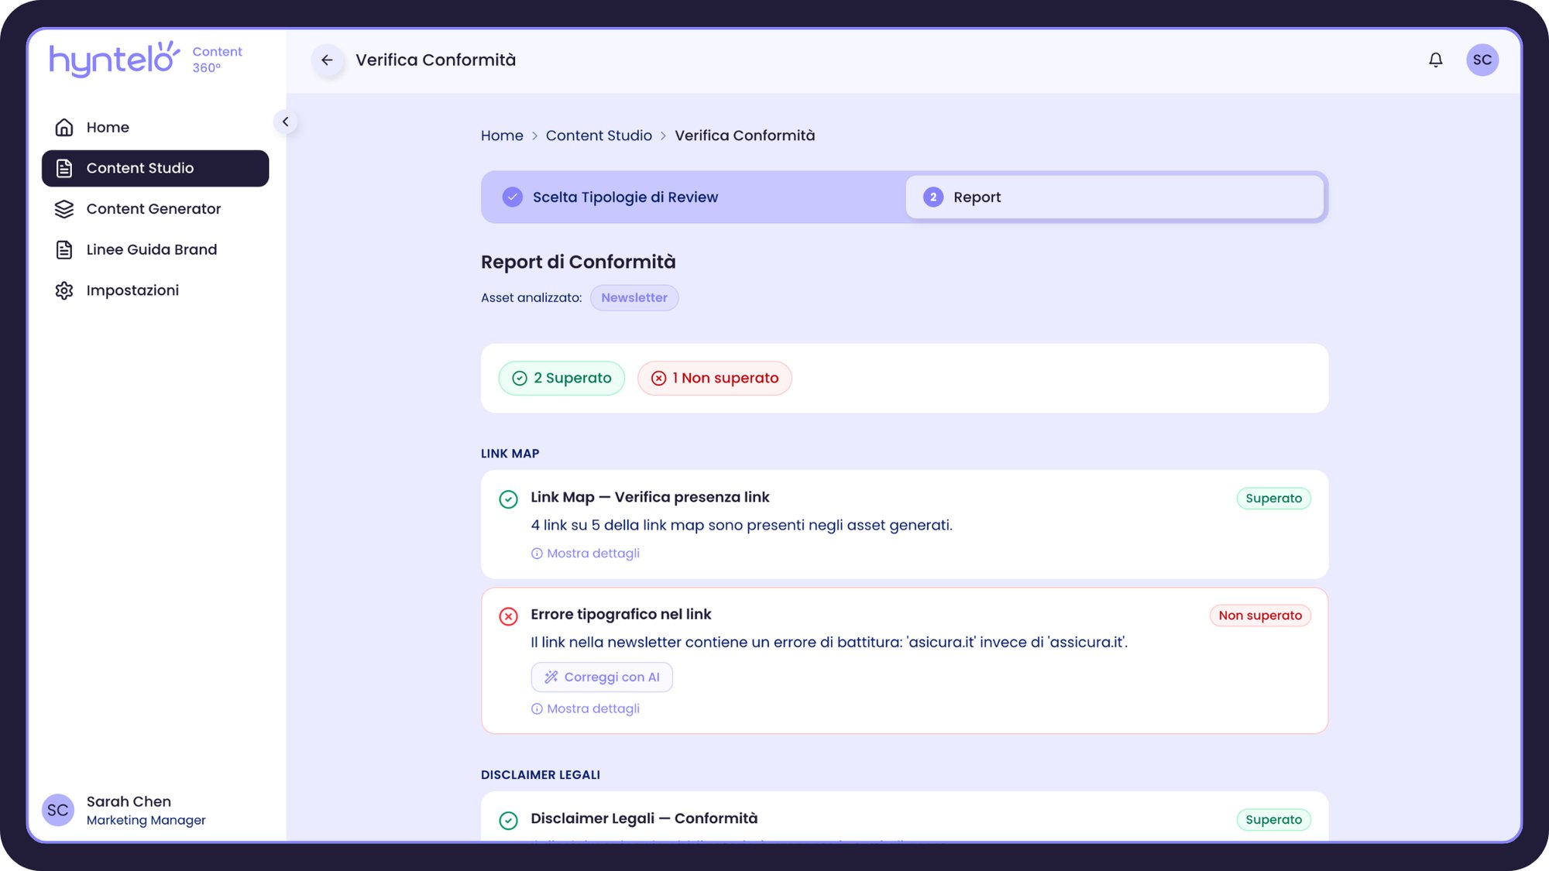
Task: Click the red x icon in 1 Non superato
Action: click(x=658, y=379)
